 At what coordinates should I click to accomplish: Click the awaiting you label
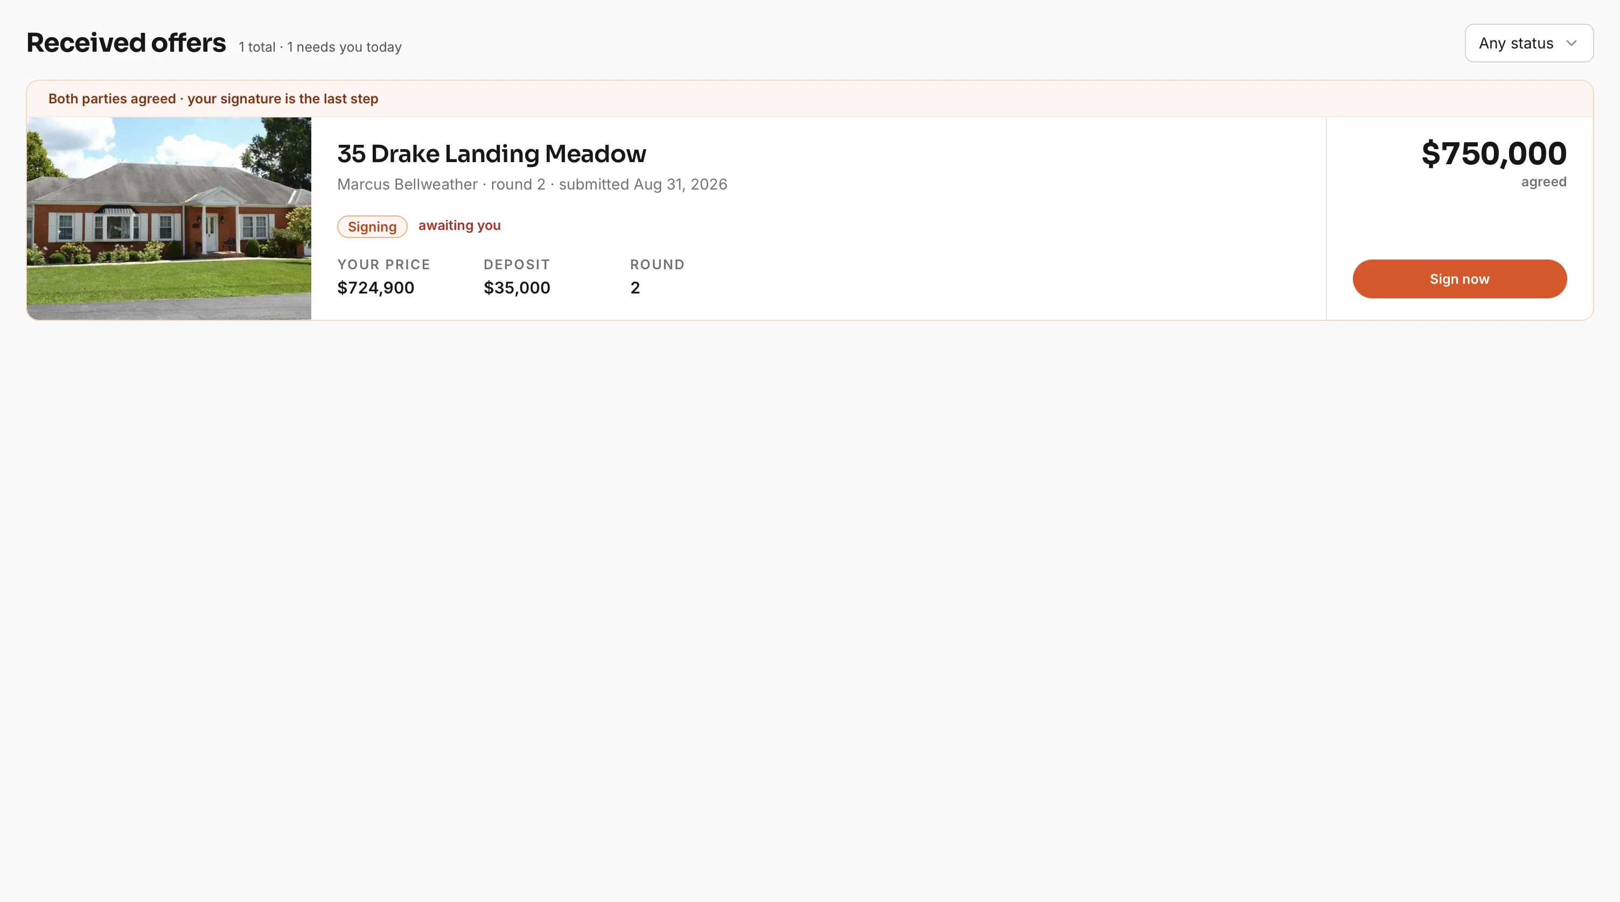(459, 225)
